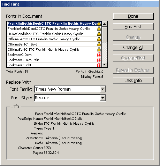Click the Change All button
This screenshot has width=160, height=166.
tap(133, 48)
